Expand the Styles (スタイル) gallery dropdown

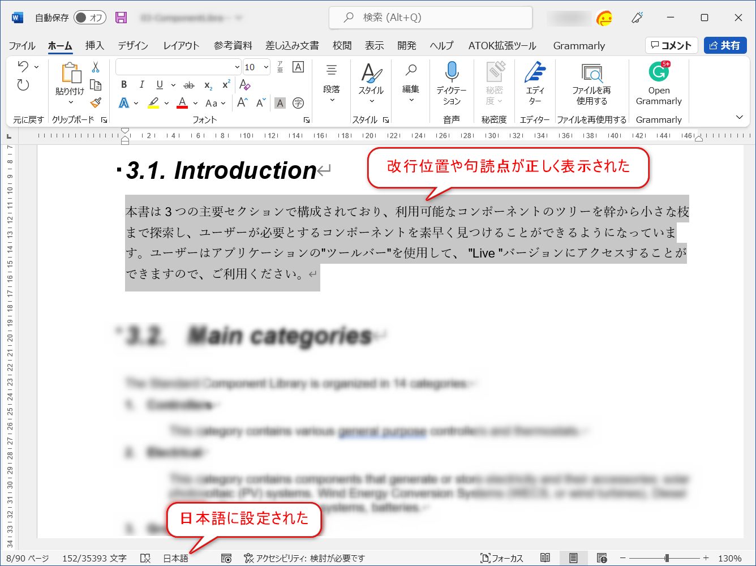371,101
